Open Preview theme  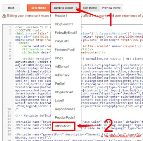[111, 8]
